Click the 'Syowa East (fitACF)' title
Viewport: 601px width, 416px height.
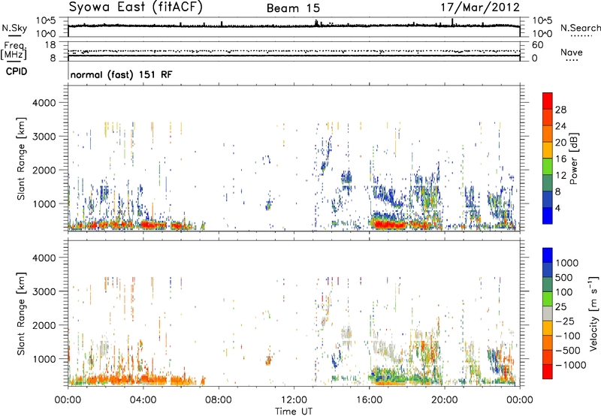(x=136, y=8)
